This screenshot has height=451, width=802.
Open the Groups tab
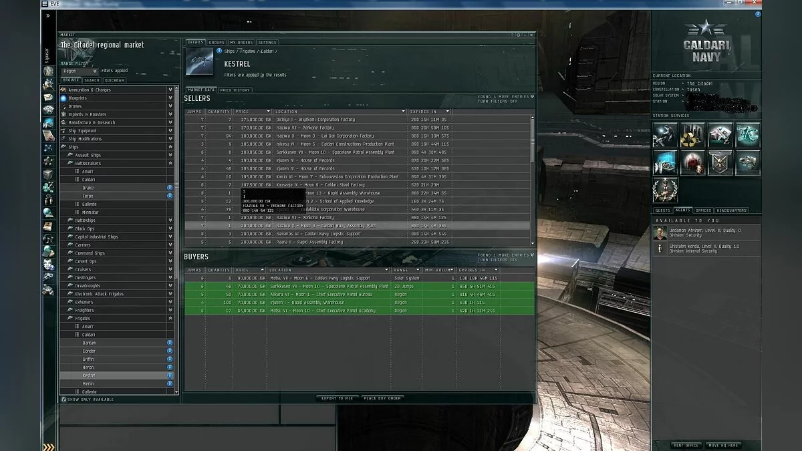pyautogui.click(x=217, y=42)
